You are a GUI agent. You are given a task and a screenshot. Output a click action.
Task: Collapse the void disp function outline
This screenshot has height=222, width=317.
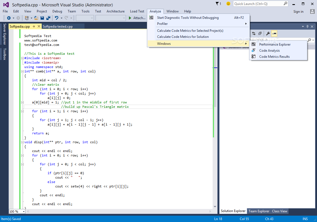22,142
